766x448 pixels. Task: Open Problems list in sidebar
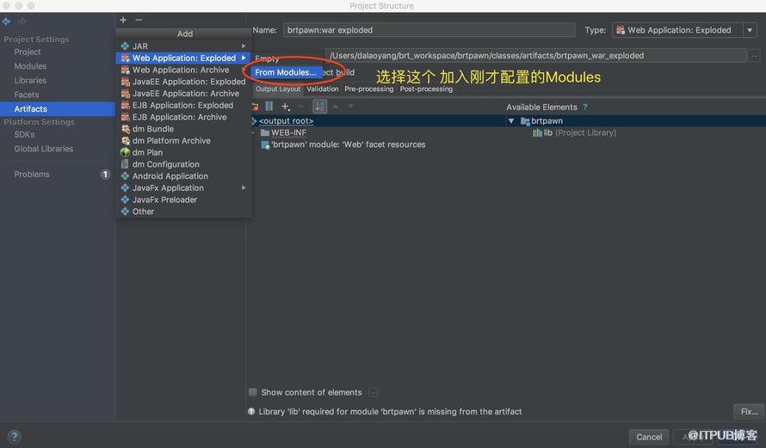(32, 175)
